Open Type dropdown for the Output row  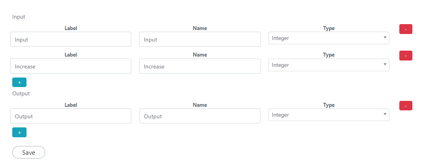(329, 115)
